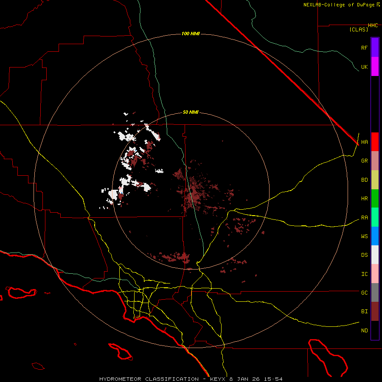Click the WS blue legend swatch
The height and width of the screenshot is (382, 382).
375,236
